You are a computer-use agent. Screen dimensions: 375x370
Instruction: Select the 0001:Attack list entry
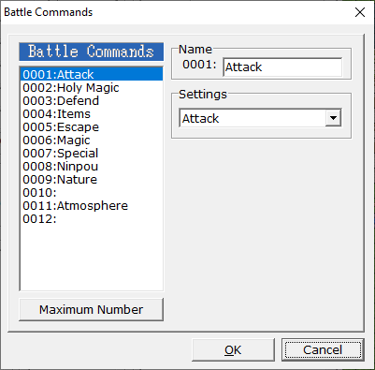92,74
